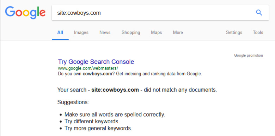Switch to the Images tab

click(81, 33)
